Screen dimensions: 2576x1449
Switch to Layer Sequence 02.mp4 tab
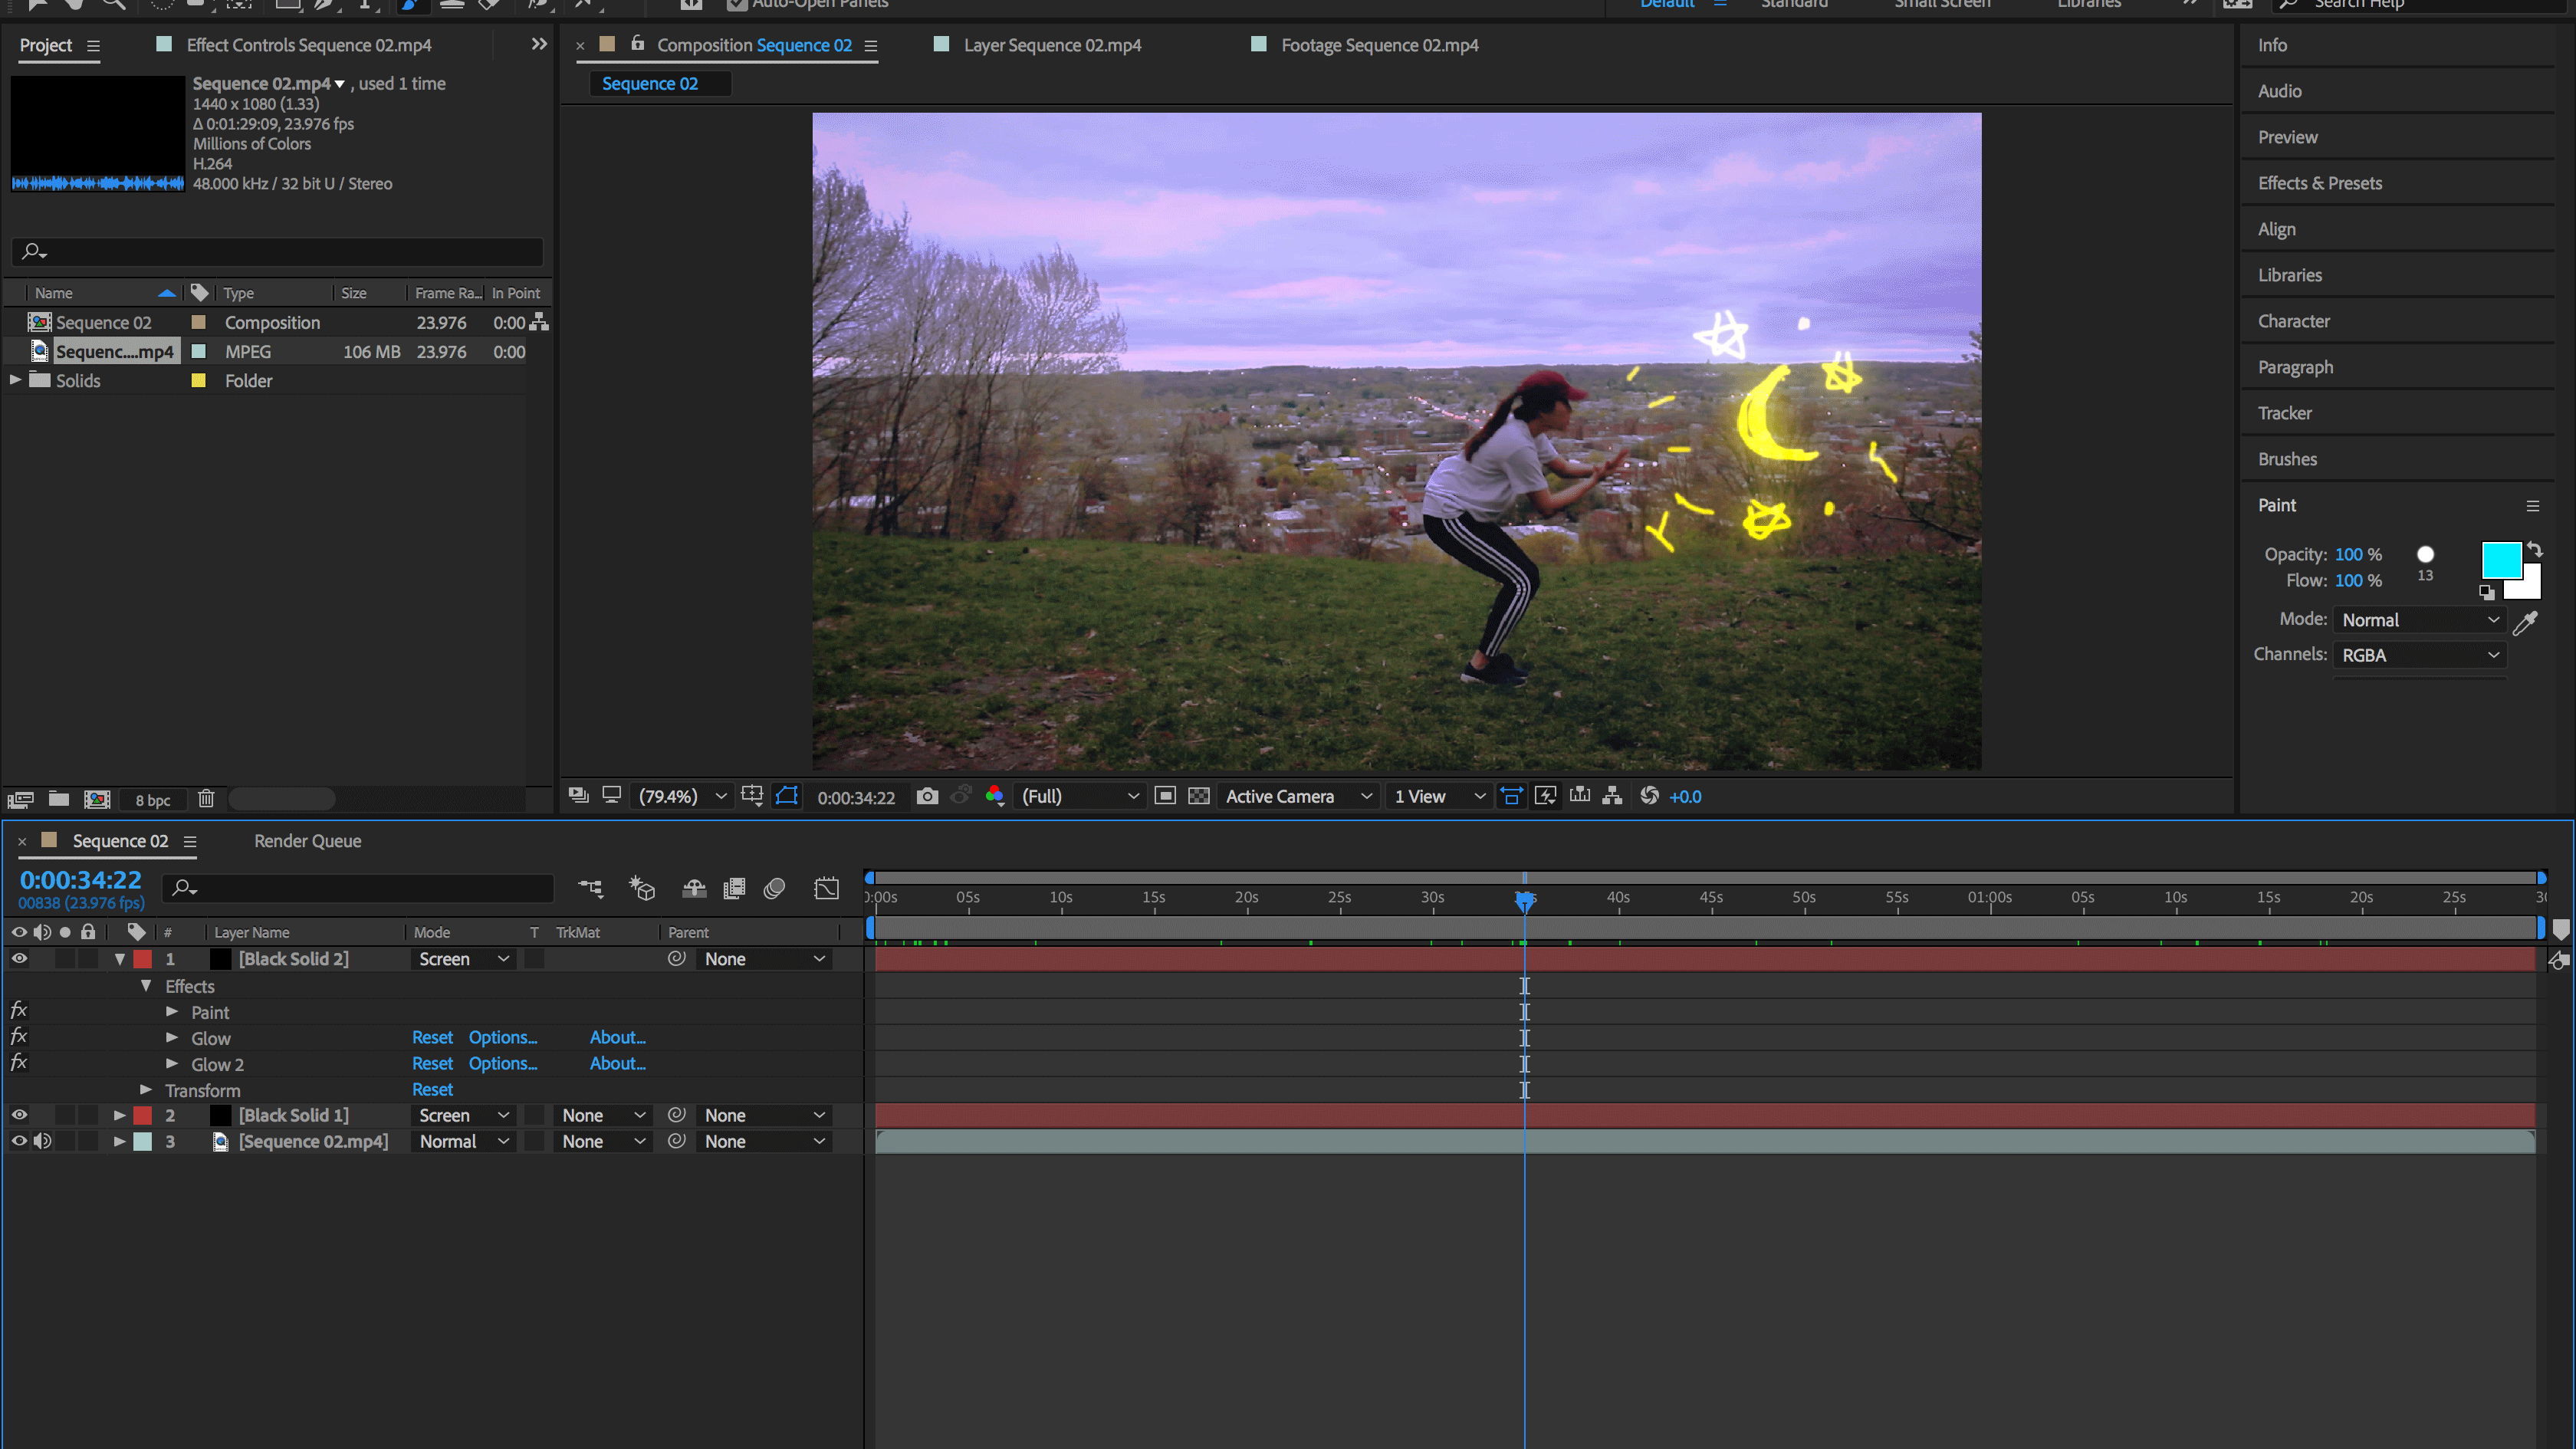pos(1052,45)
